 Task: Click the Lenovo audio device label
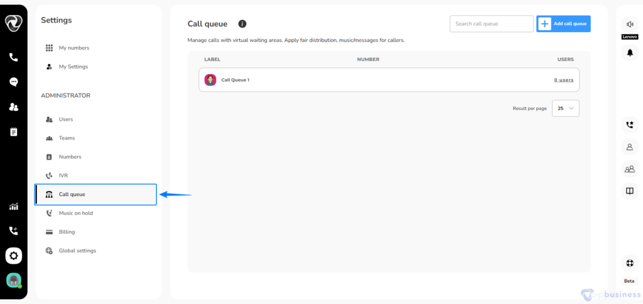click(x=630, y=37)
